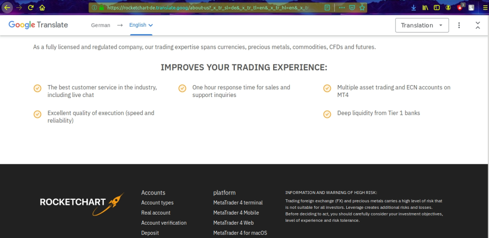Open the English target language dropdown
This screenshot has width=489, height=238.
141,25
